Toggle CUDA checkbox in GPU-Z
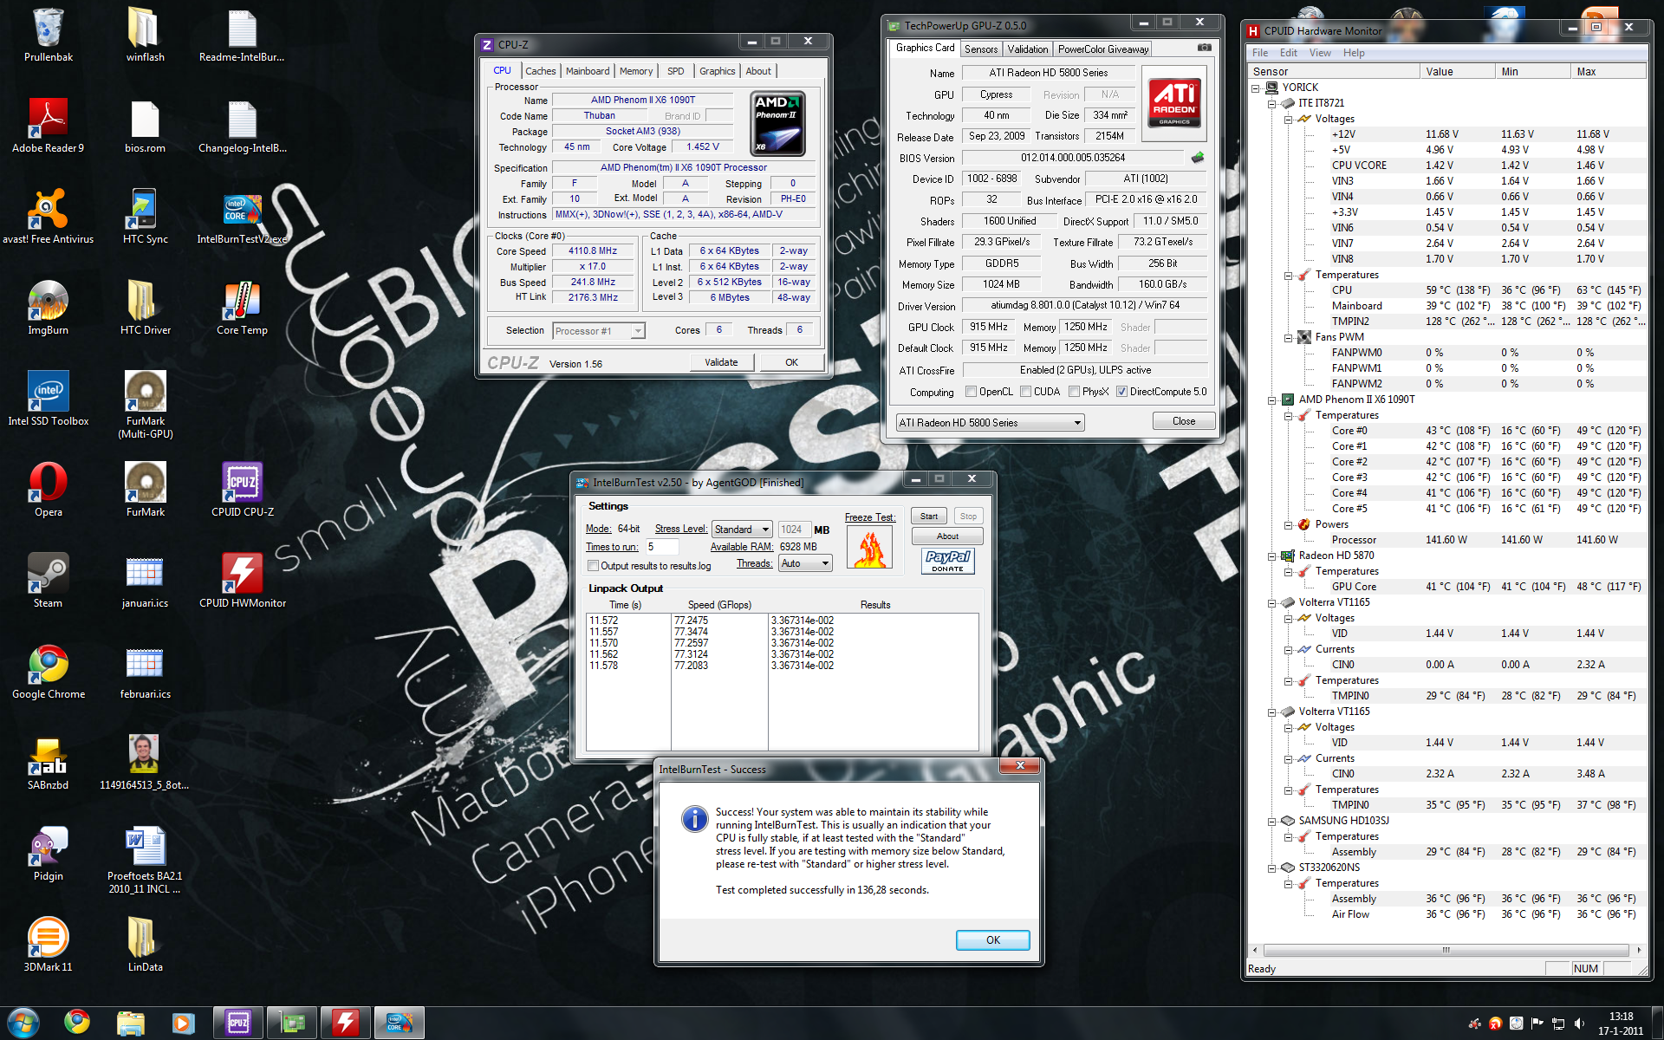The width and height of the screenshot is (1664, 1040). pyautogui.click(x=1026, y=392)
